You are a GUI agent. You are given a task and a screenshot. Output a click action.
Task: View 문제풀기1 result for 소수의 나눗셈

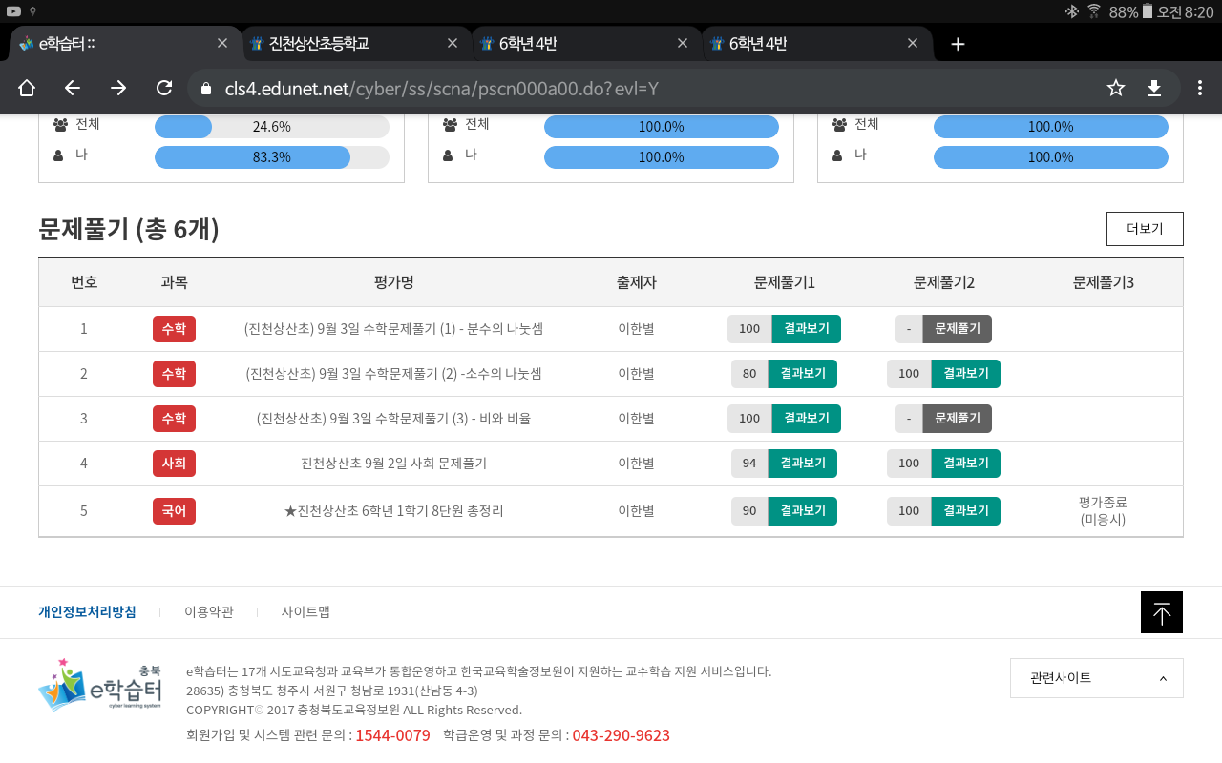coord(803,374)
